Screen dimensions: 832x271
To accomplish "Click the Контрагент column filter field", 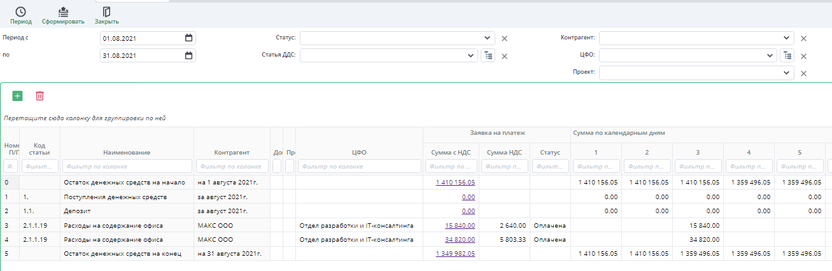I will click(x=232, y=167).
